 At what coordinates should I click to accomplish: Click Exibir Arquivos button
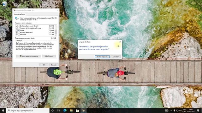click(x=49, y=56)
